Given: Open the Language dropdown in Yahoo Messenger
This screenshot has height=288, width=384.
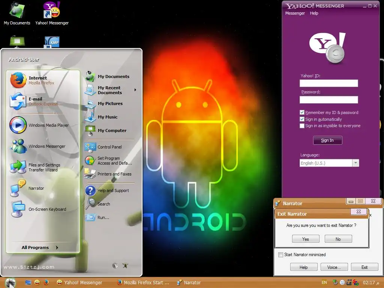Looking at the screenshot, I should pos(356,163).
